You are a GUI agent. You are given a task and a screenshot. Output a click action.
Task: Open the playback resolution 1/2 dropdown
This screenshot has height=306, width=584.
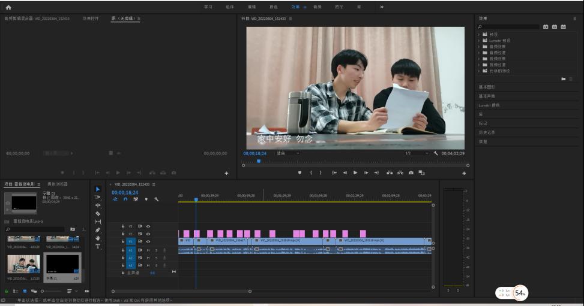(x=417, y=153)
